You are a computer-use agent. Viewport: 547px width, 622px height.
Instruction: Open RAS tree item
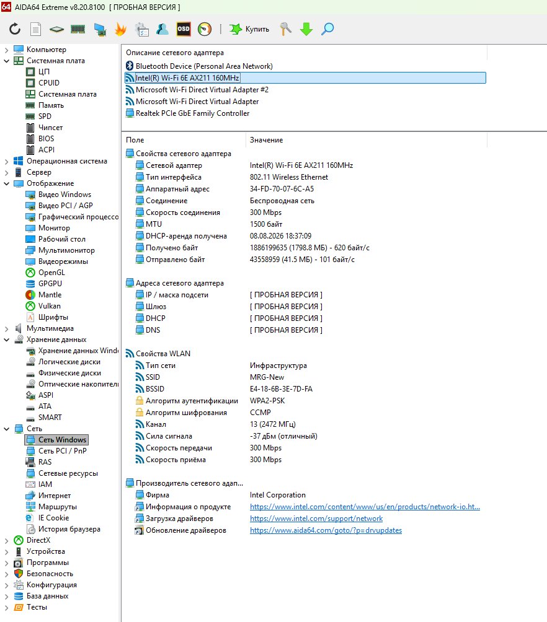(x=45, y=462)
